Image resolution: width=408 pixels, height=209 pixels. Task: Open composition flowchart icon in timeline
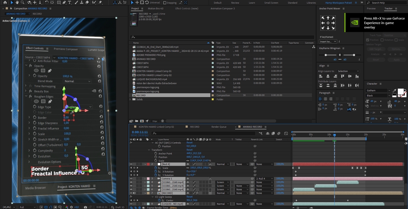[x=261, y=133]
